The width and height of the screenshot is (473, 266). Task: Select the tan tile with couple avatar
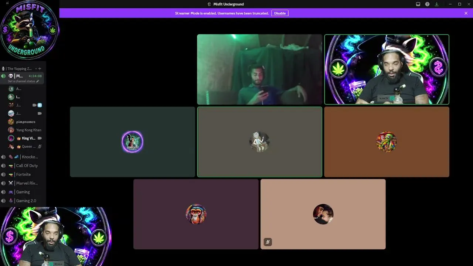[x=323, y=214]
